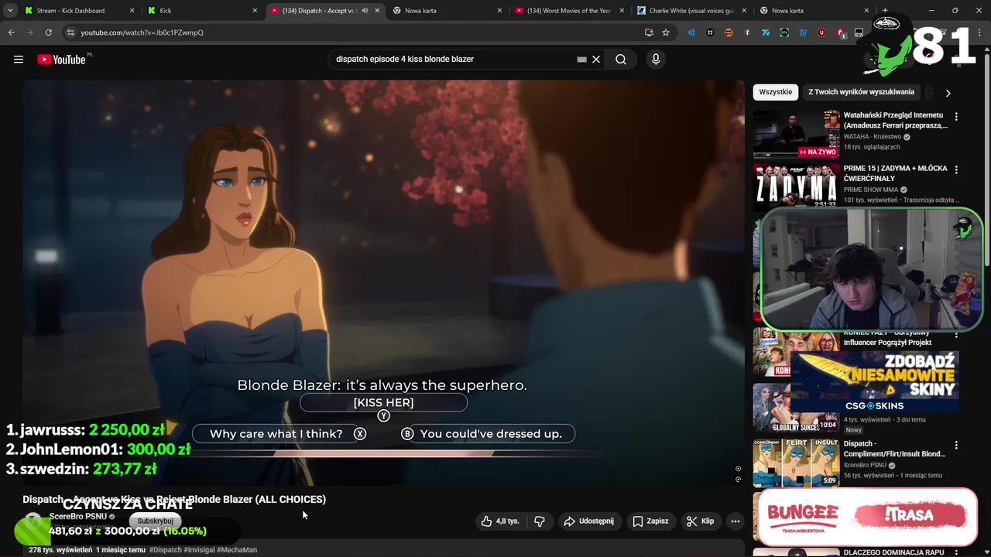Screen dimensions: 991x557
Task: Open the #MechaMan hashtag link
Action: [237, 550]
